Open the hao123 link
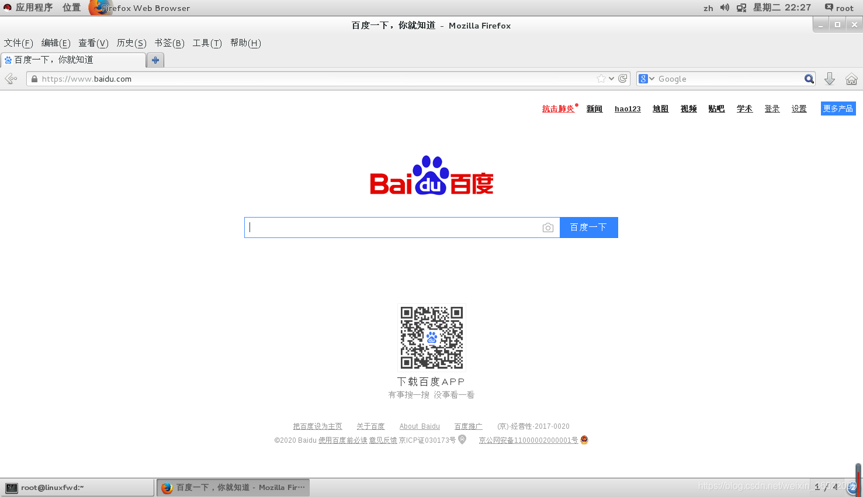The width and height of the screenshot is (863, 497). pyautogui.click(x=628, y=109)
